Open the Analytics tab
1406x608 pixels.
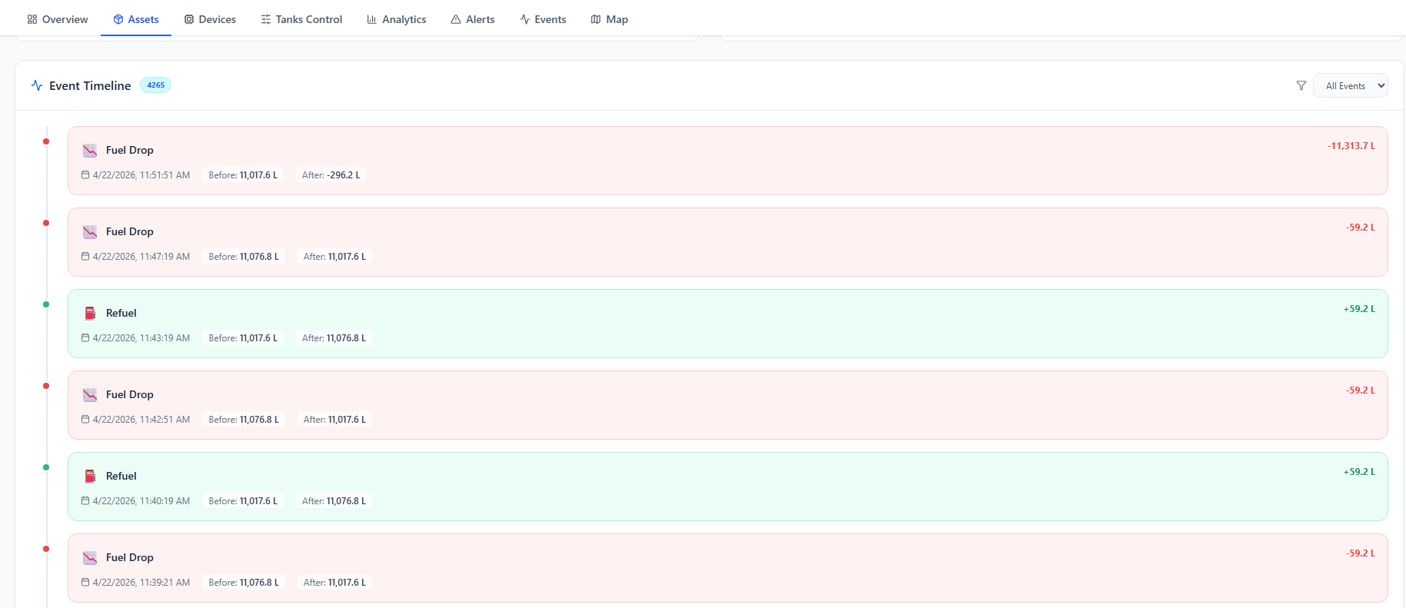(397, 19)
